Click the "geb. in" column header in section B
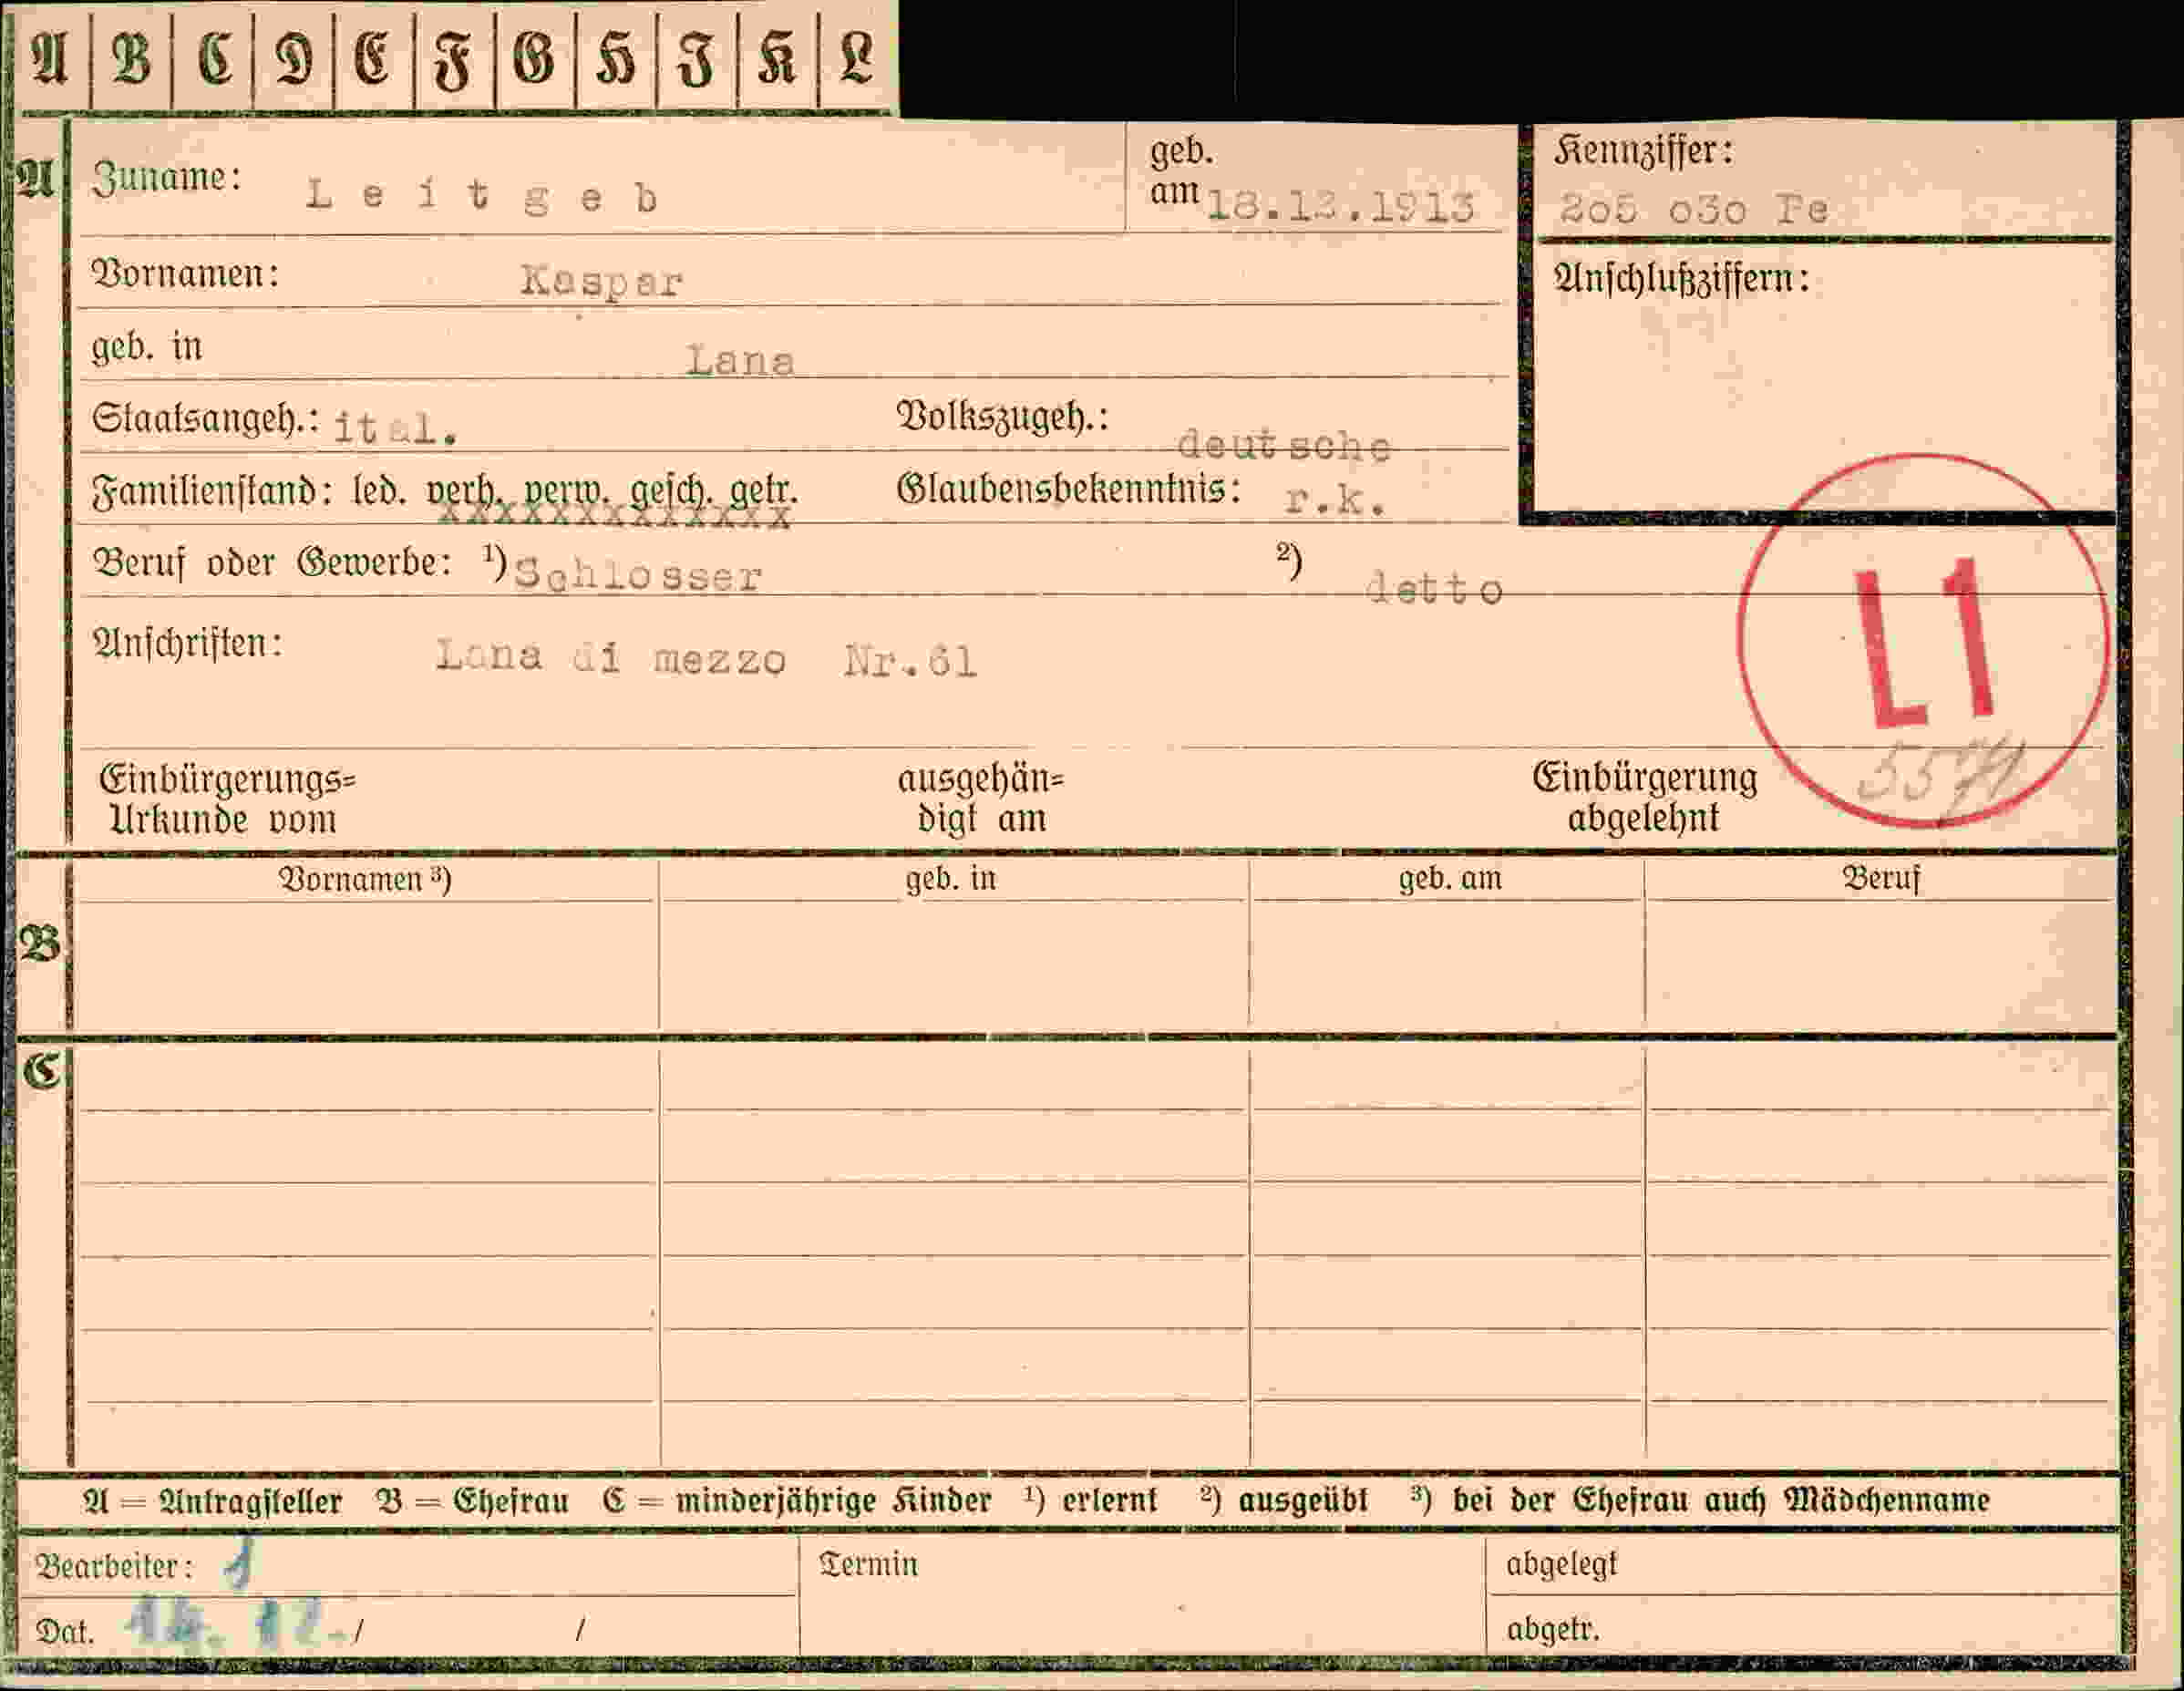This screenshot has width=2184, height=1691. point(951,879)
